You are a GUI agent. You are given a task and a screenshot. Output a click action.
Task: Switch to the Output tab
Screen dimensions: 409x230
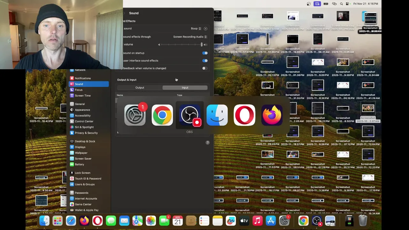click(140, 88)
